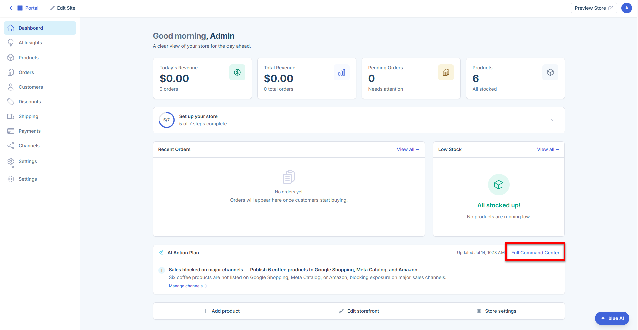Click the AI Insights lightbulb icon
Viewport: 638px width, 330px height.
(x=11, y=43)
